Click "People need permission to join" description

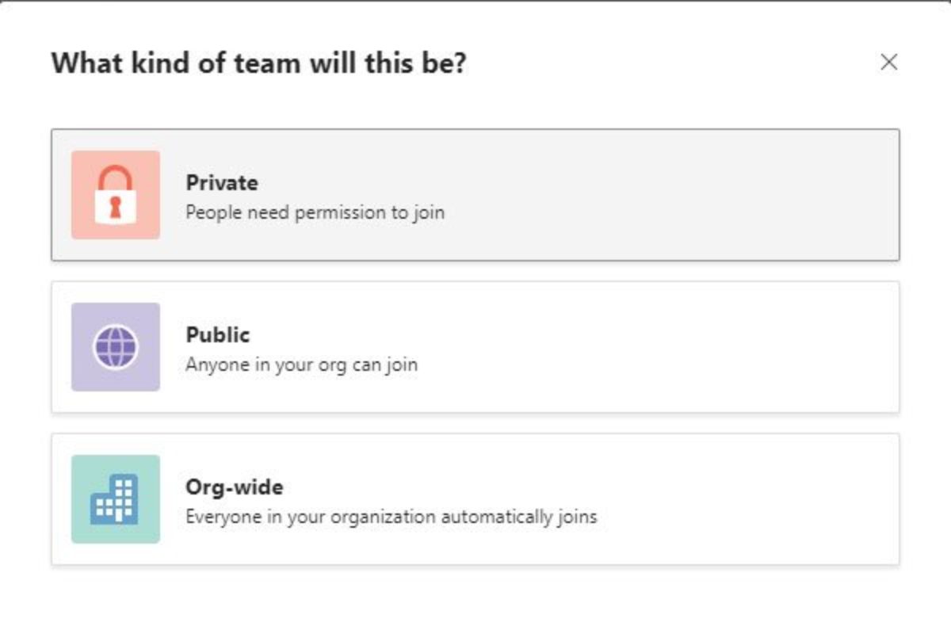pos(315,212)
